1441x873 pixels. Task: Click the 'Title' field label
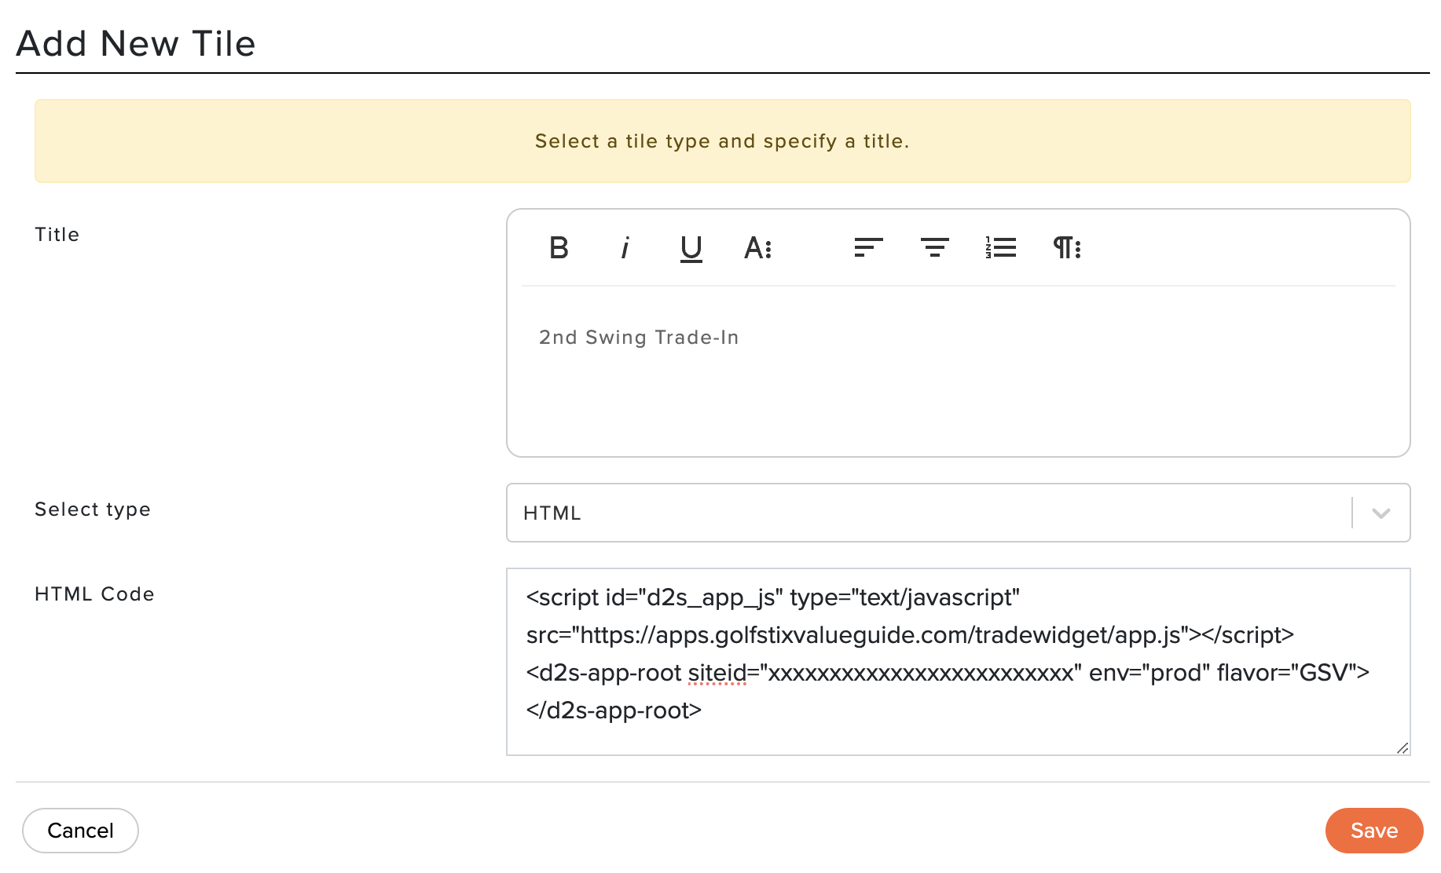57,235
